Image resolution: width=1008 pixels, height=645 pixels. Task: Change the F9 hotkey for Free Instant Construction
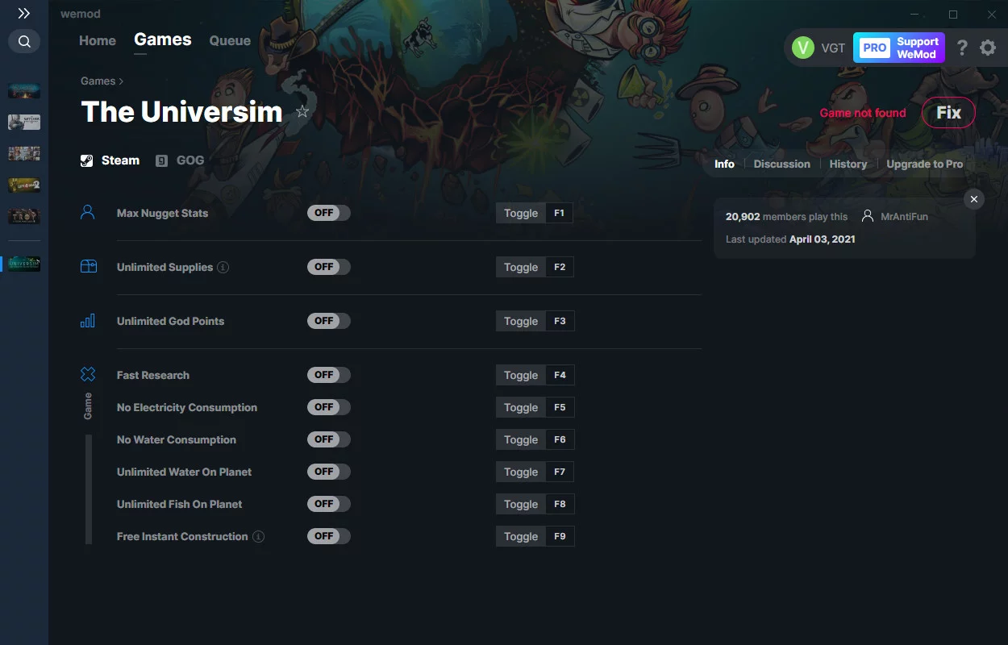pos(560,536)
